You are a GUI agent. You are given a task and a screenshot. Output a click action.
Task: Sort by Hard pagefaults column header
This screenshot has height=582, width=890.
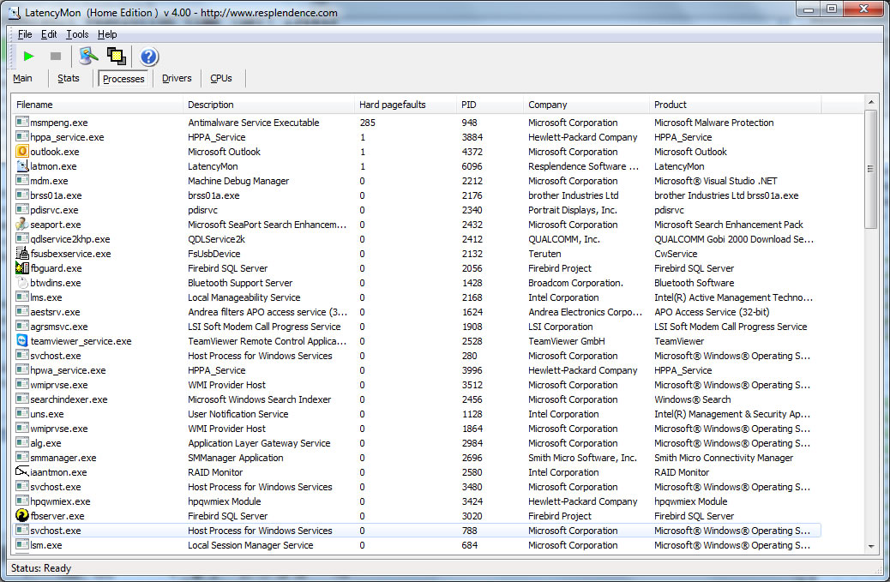[x=393, y=105]
